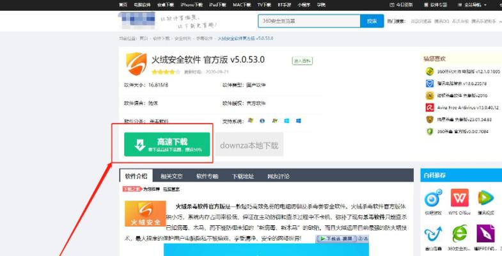Click the orange Huorong article thumbnail
The height and width of the screenshot is (256, 502).
(x=145, y=214)
